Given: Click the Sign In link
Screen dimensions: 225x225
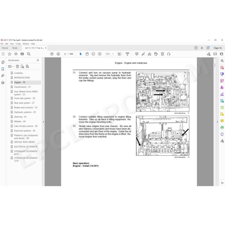Looking at the screenshot, I should (x=218, y=48).
